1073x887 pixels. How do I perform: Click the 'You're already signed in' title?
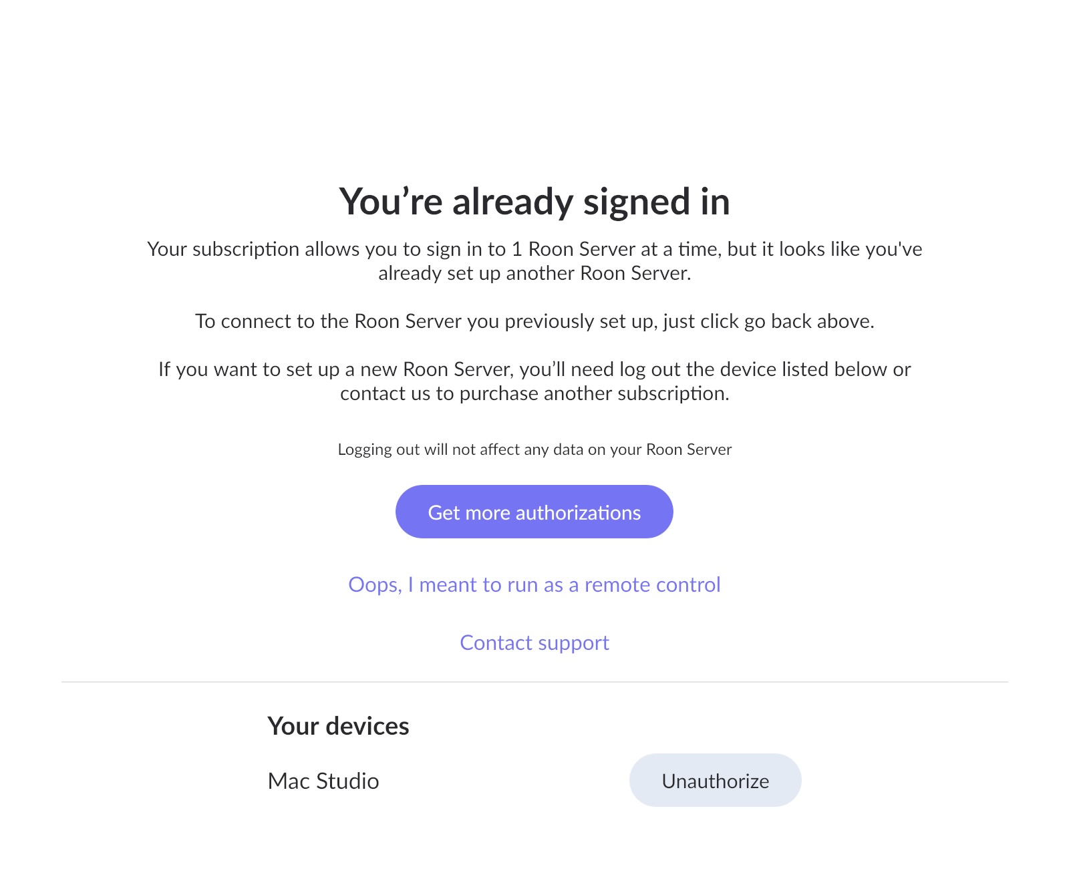pyautogui.click(x=534, y=201)
